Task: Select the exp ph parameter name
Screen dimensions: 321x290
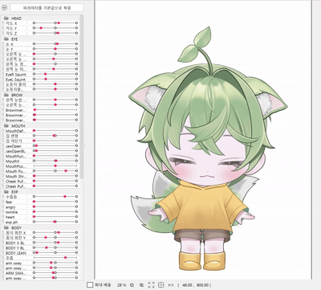Action: [11, 223]
